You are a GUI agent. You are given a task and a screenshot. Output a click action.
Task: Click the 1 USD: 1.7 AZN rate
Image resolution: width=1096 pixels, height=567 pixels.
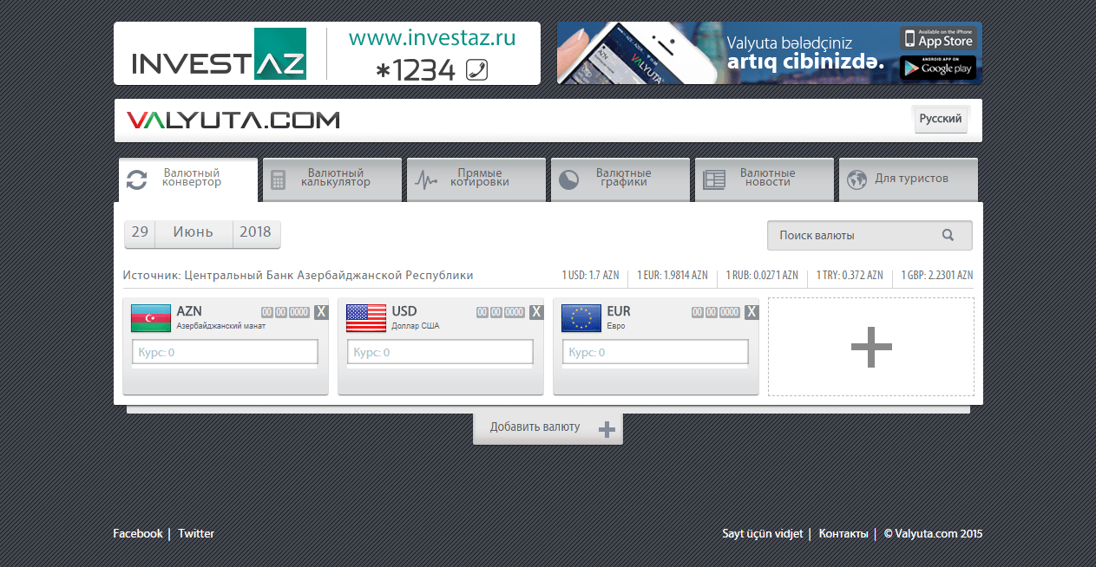pos(591,276)
